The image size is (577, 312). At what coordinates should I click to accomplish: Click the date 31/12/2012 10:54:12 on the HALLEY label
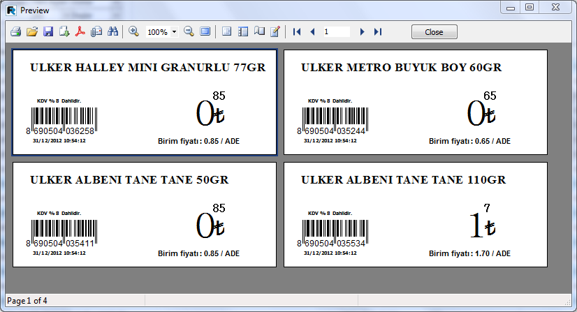click(x=59, y=140)
